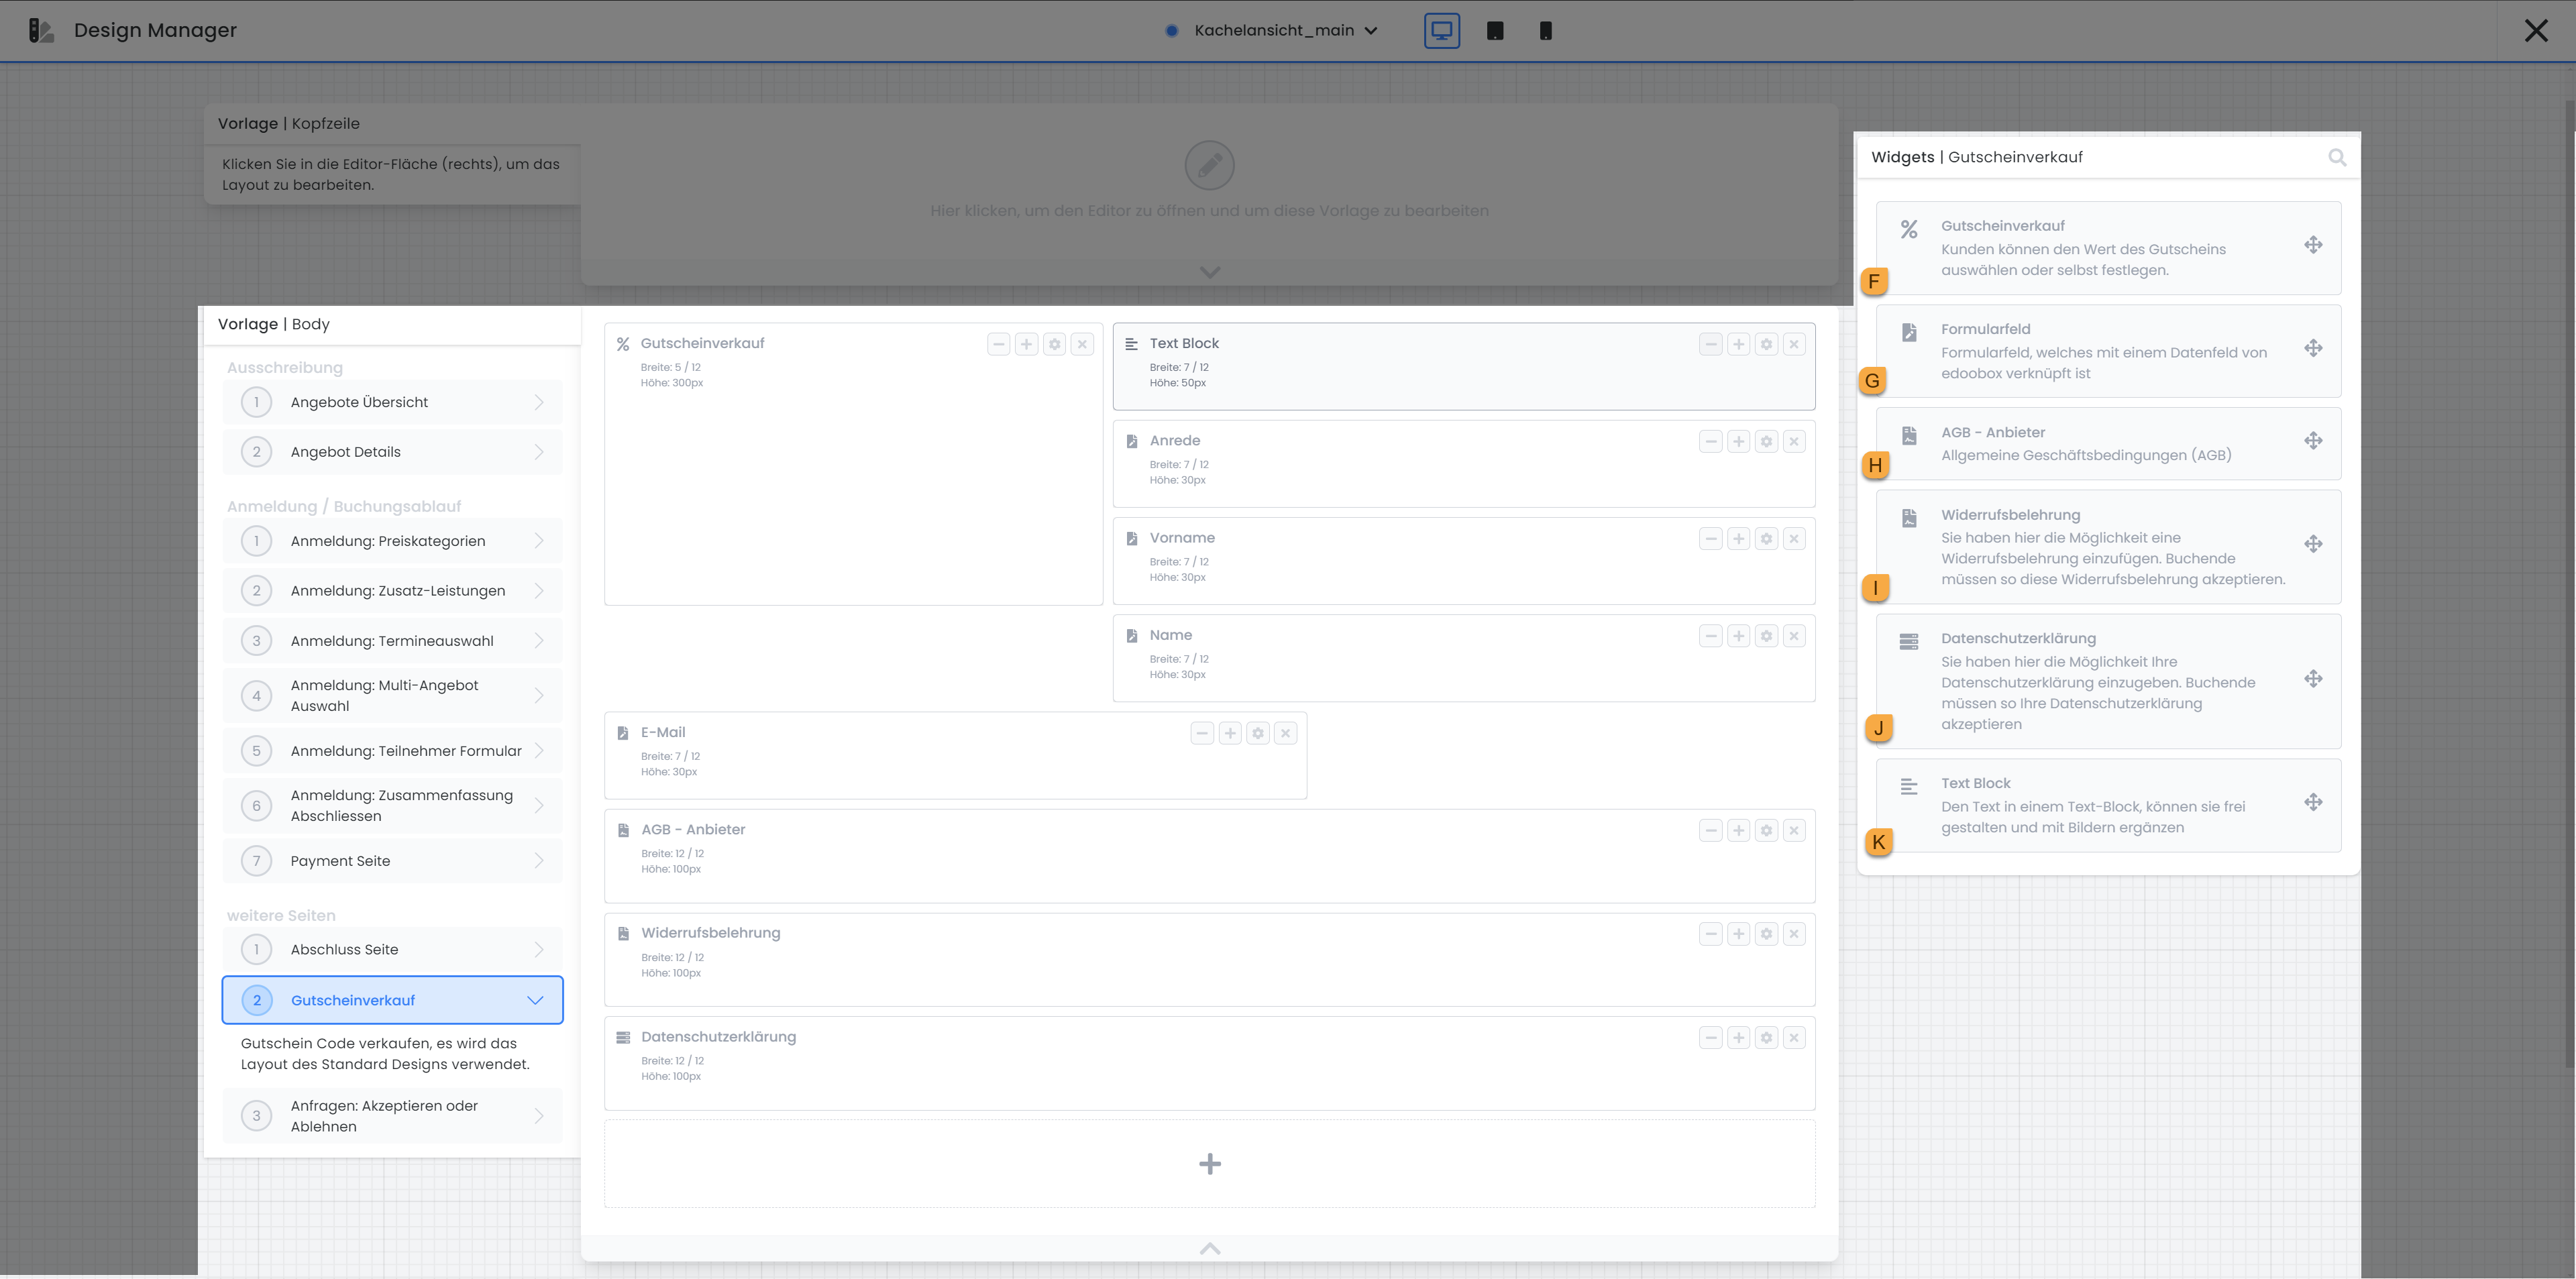The width and height of the screenshot is (2576, 1279).
Task: Expand Kopfzeile section with down chevron
Action: [x=1209, y=272]
